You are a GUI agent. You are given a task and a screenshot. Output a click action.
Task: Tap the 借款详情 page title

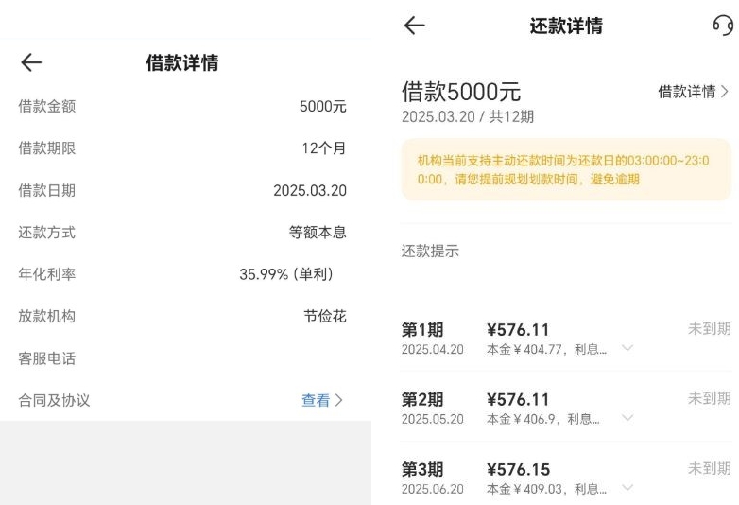click(182, 62)
